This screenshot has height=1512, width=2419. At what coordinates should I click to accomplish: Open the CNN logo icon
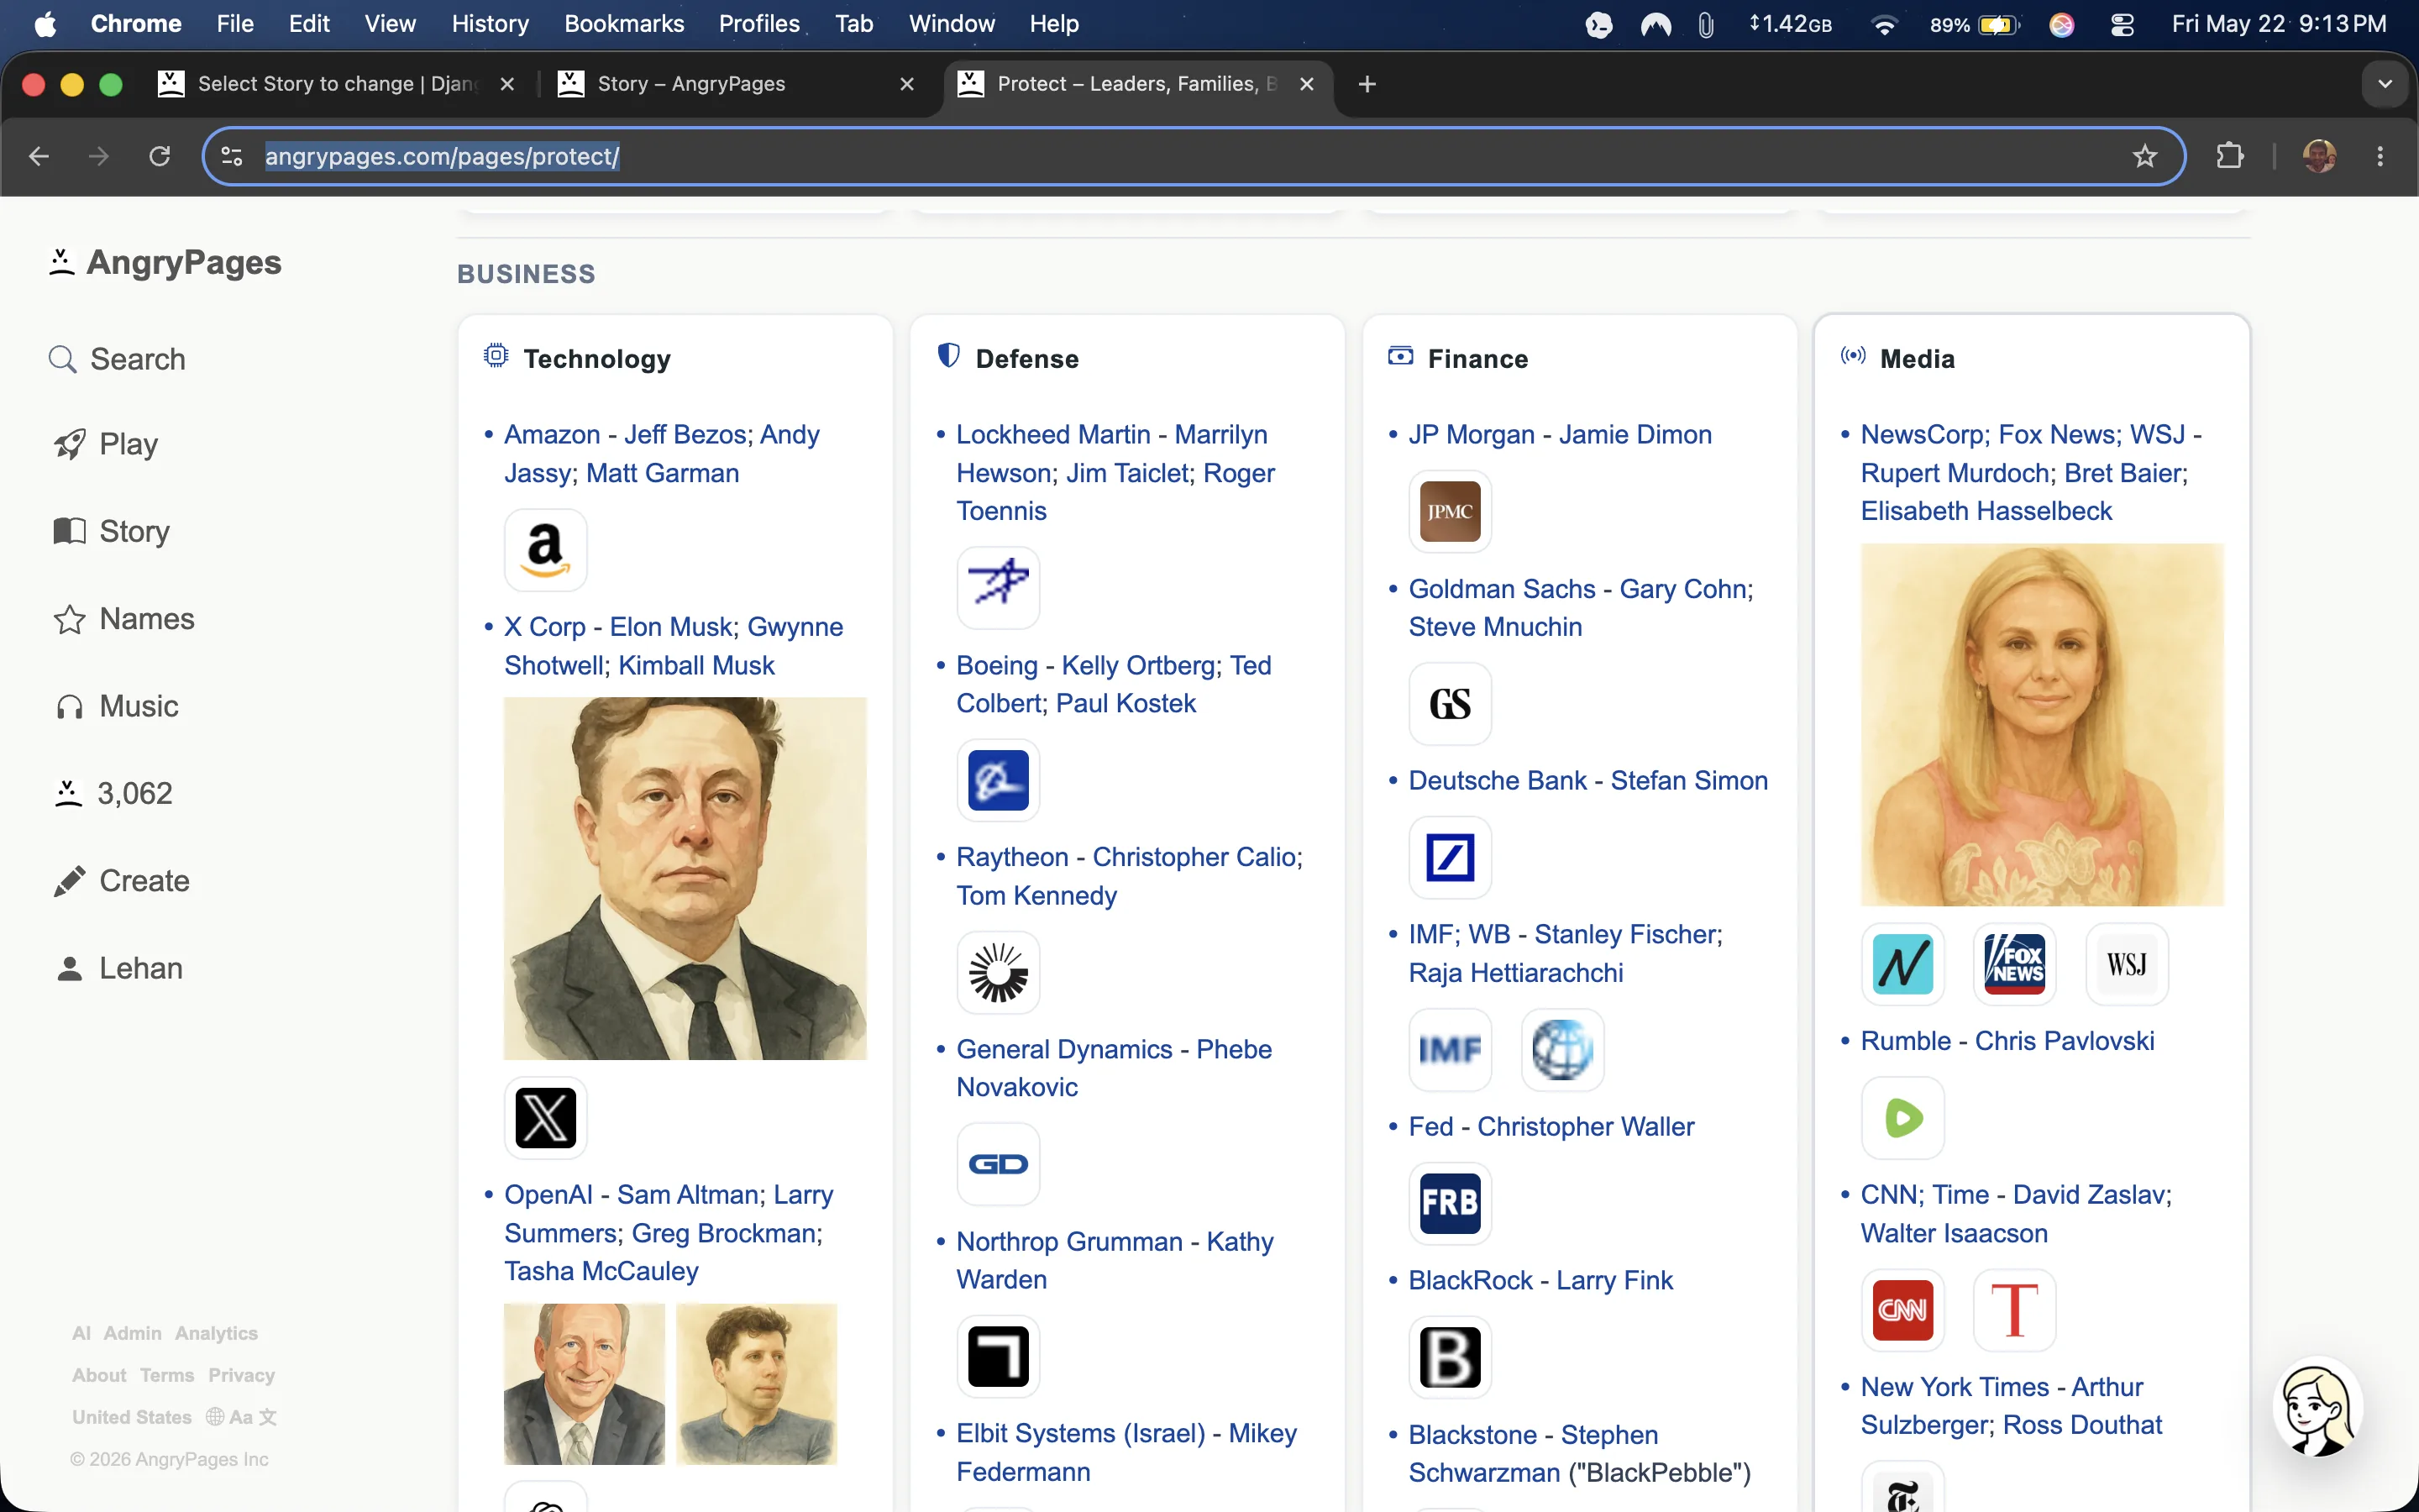click(x=1902, y=1310)
